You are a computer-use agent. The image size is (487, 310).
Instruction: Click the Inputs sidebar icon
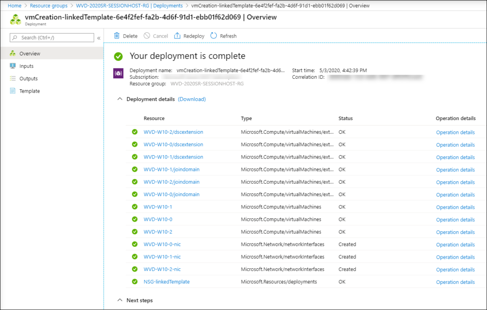(13, 66)
